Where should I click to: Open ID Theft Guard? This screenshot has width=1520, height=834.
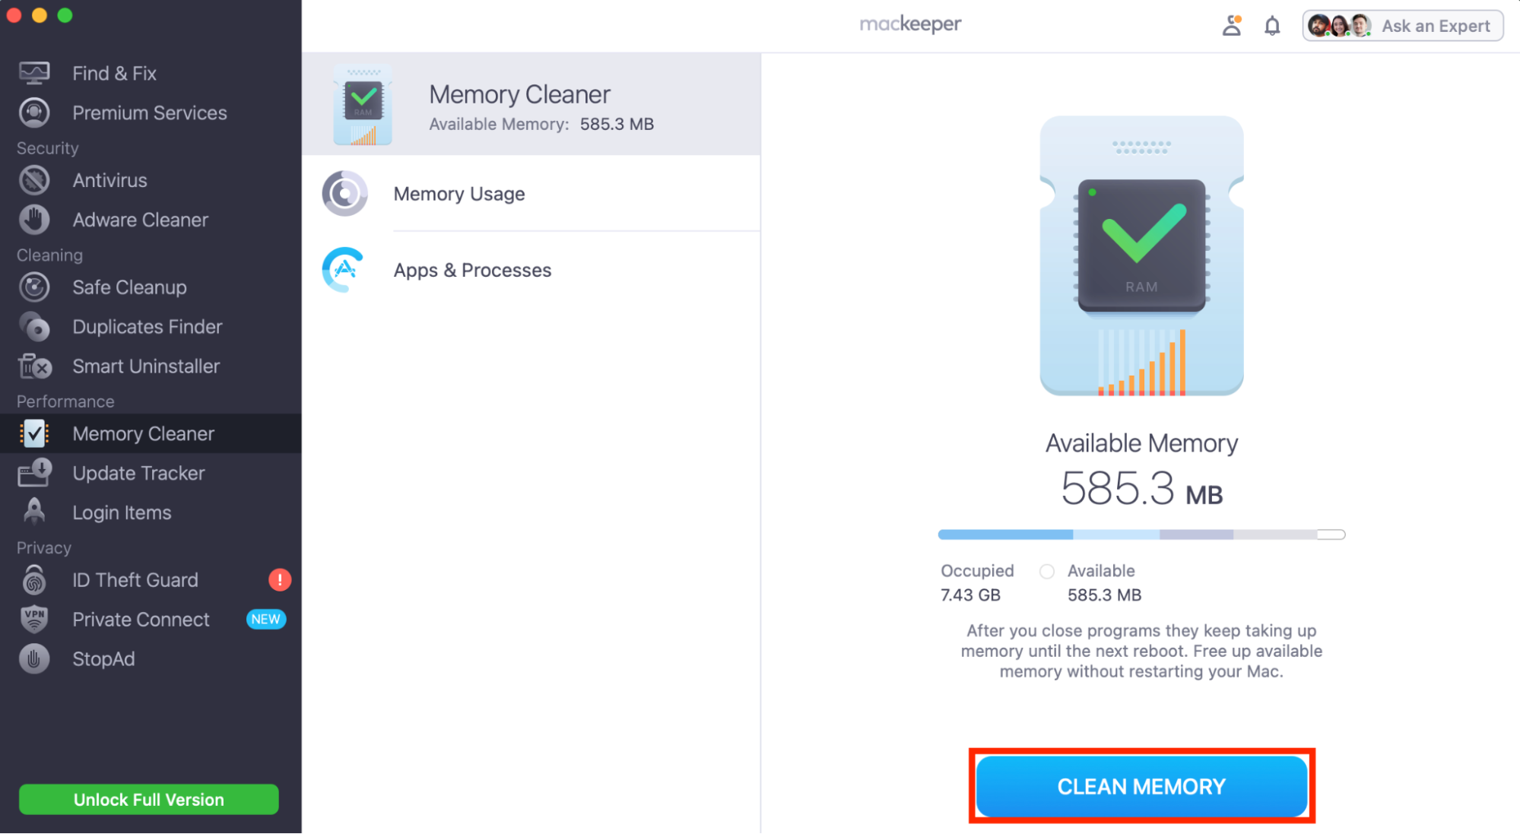[135, 580]
